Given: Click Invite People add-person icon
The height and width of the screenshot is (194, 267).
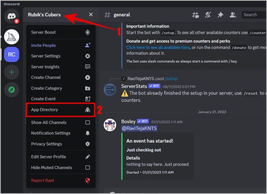Looking at the screenshot, I should click(x=88, y=45).
